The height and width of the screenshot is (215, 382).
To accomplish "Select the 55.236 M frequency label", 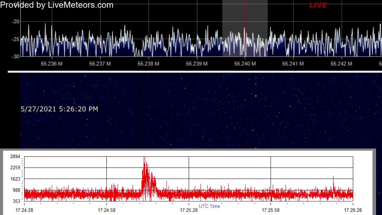I will (x=52, y=64).
